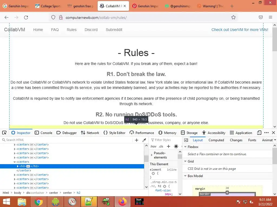Save page to Pocket
The width and height of the screenshot is (277, 207).
[261, 17]
